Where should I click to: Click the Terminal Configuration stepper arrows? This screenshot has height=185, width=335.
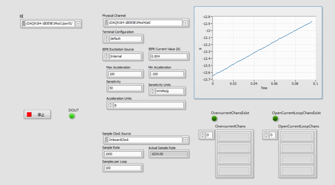(x=106, y=39)
